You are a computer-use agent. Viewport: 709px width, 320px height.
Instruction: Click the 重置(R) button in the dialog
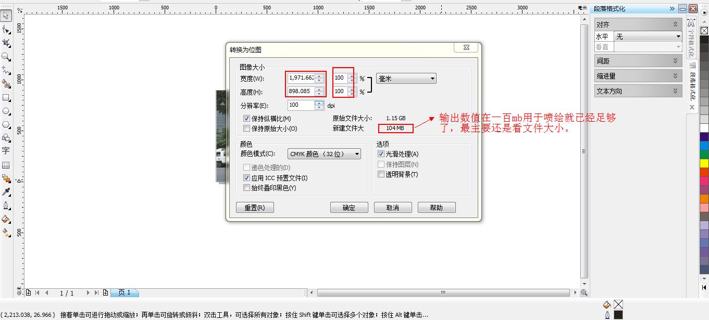pyautogui.click(x=254, y=207)
